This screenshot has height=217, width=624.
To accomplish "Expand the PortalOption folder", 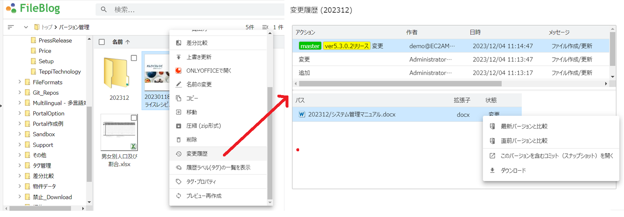I will coord(20,113).
